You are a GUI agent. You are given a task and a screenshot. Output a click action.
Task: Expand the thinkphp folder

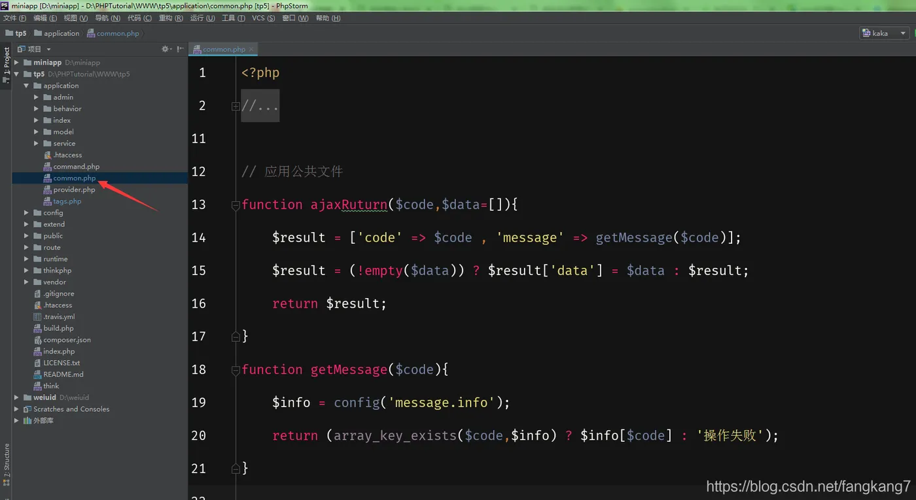pos(27,271)
